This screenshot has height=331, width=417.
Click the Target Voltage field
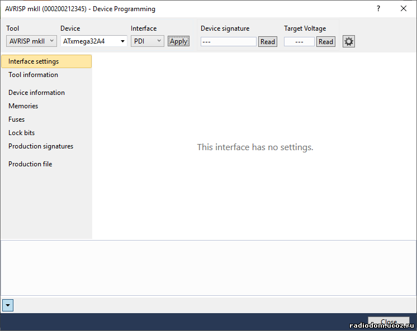click(299, 42)
